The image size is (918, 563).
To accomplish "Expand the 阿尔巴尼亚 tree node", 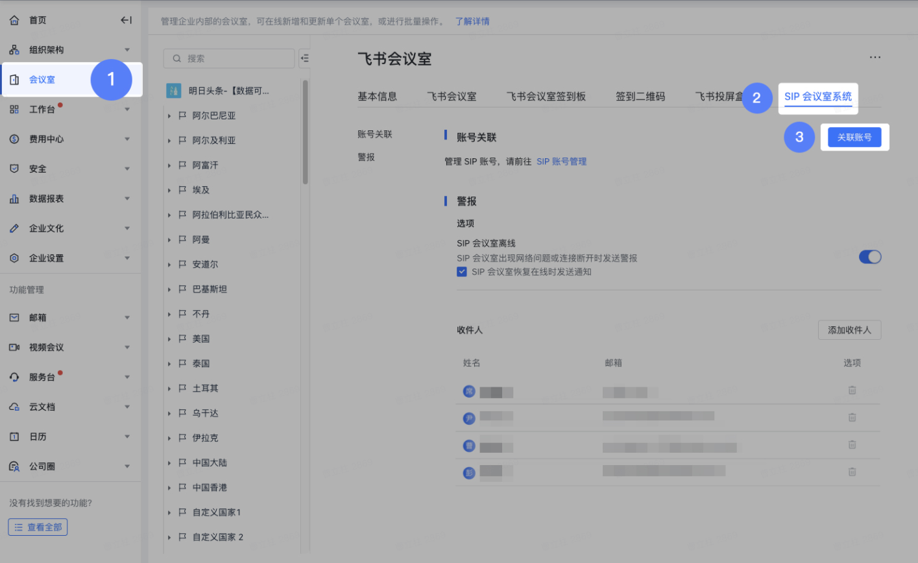I will click(x=169, y=116).
